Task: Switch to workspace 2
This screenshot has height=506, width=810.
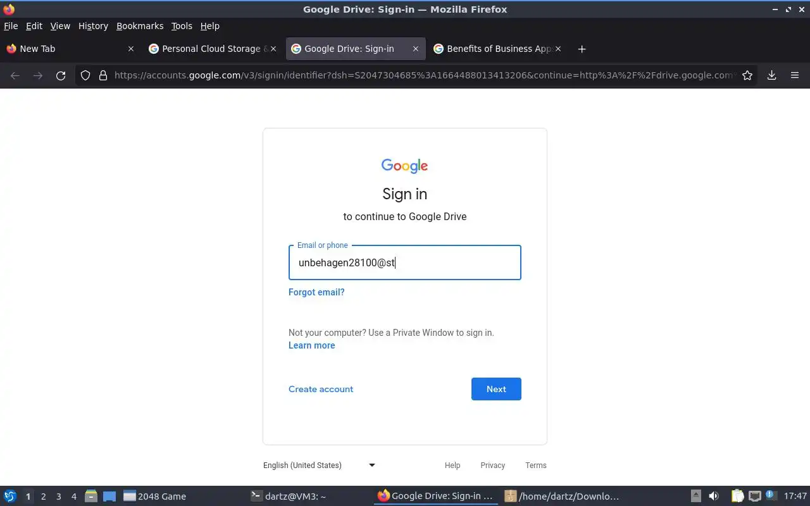Action: (x=43, y=497)
